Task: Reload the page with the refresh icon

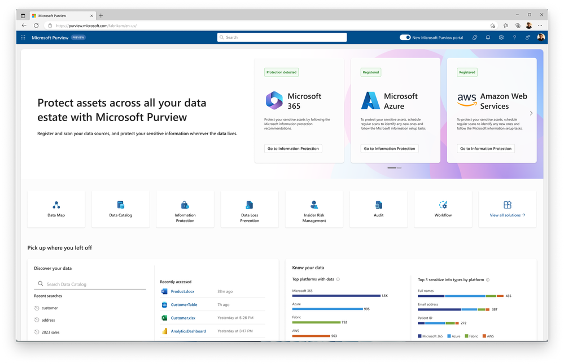Action: point(36,25)
